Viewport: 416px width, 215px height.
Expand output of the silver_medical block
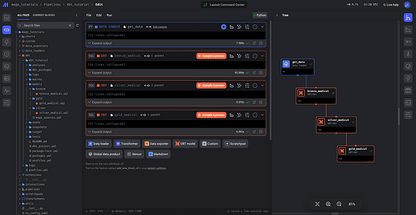click(x=100, y=102)
